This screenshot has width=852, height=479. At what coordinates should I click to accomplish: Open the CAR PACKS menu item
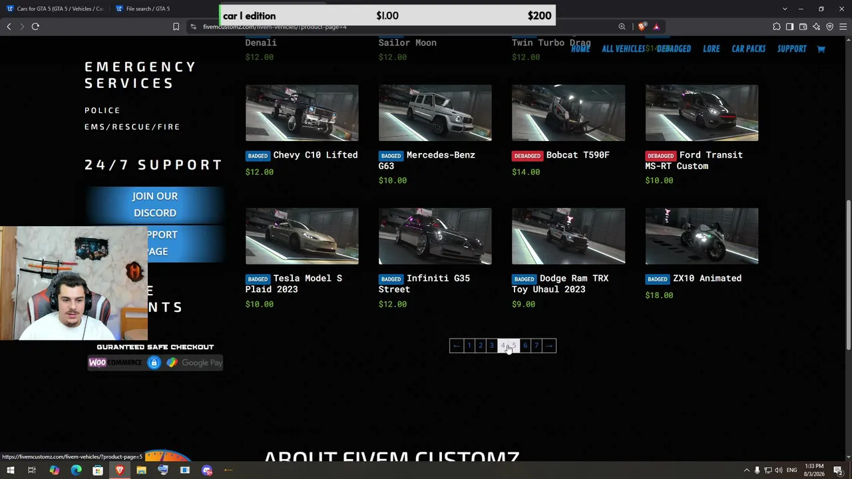click(748, 49)
